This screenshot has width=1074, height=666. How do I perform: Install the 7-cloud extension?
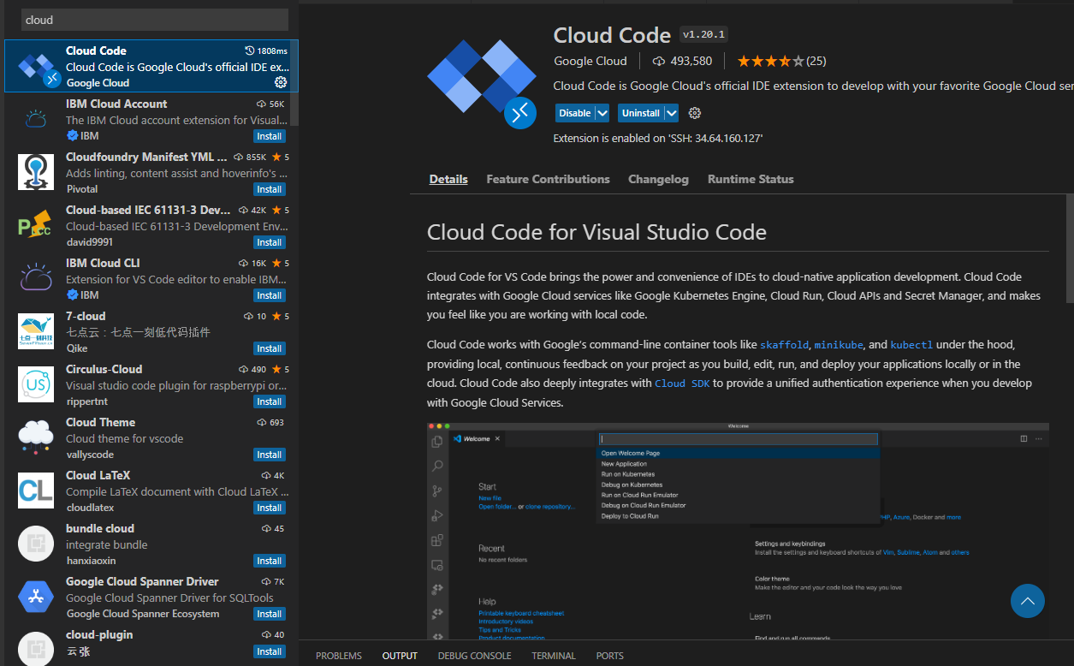(270, 348)
